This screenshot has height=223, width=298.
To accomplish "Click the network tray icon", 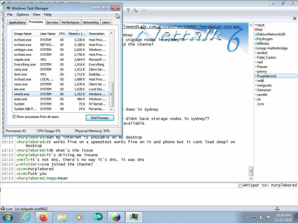I will coord(254,218).
